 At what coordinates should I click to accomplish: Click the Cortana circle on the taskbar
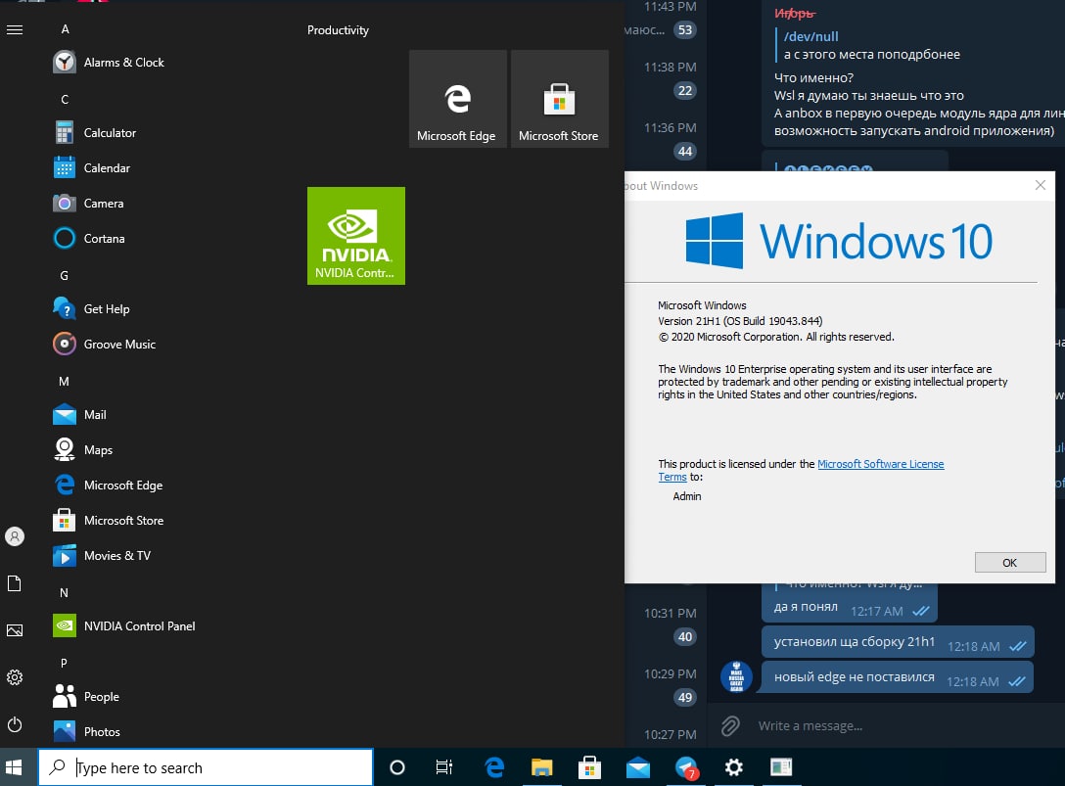[x=397, y=767]
